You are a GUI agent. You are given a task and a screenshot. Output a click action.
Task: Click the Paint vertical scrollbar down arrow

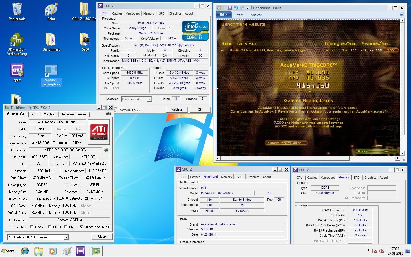click(x=402, y=153)
